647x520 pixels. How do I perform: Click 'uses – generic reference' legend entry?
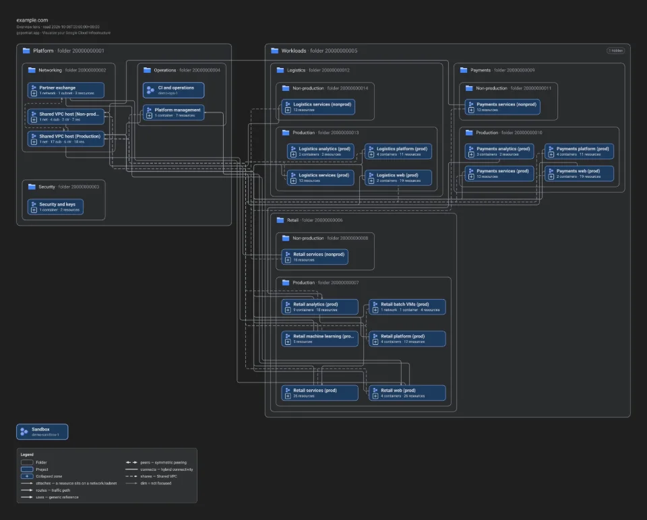tap(49, 497)
